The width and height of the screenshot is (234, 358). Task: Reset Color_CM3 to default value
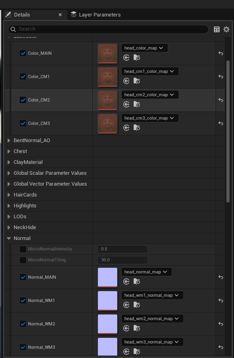[221, 123]
